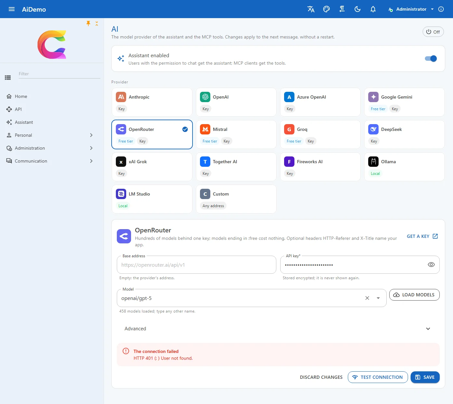Collapse the sidebar header arrows icon
This screenshot has height=404, width=453.
click(x=97, y=24)
